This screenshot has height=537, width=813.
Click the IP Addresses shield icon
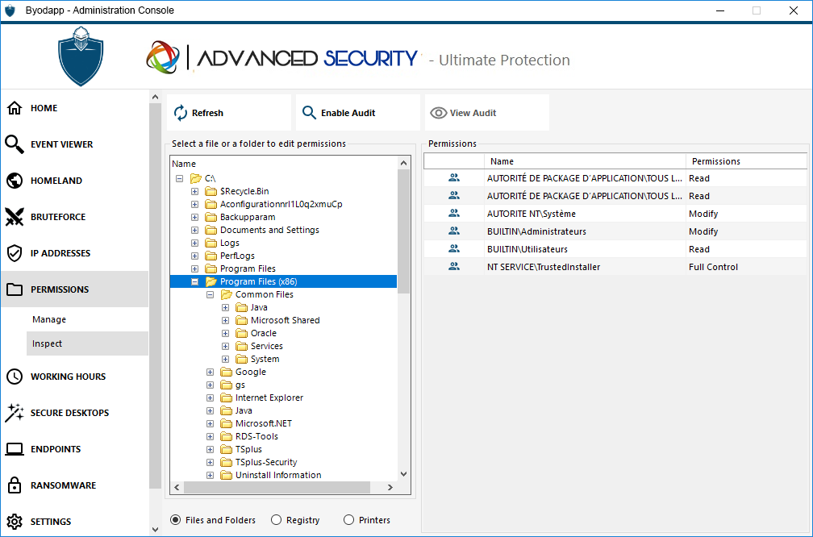(15, 253)
